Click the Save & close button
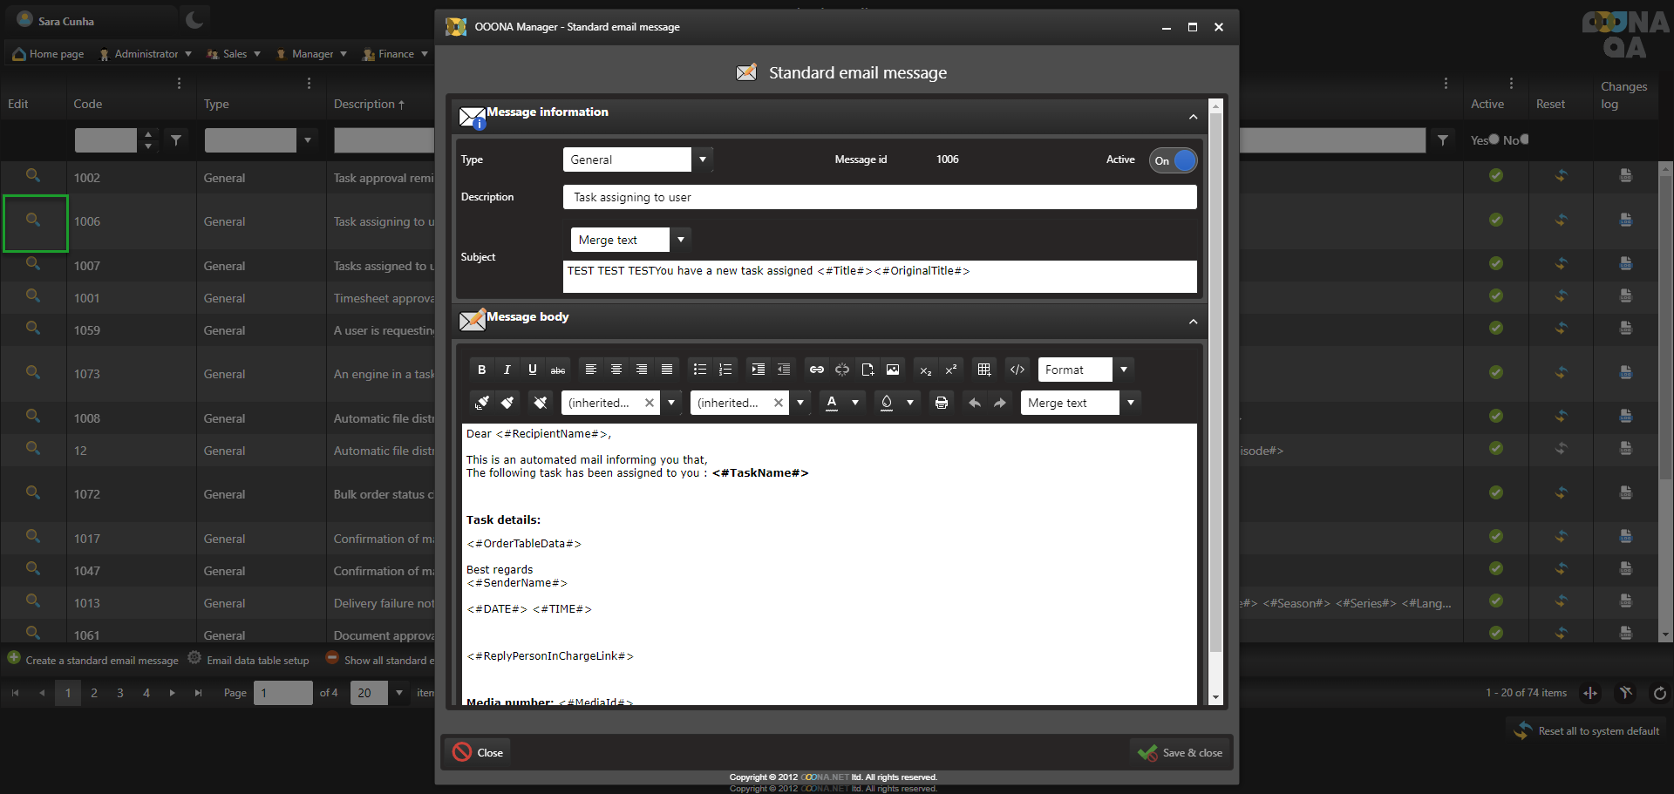The width and height of the screenshot is (1674, 794). click(x=1181, y=753)
